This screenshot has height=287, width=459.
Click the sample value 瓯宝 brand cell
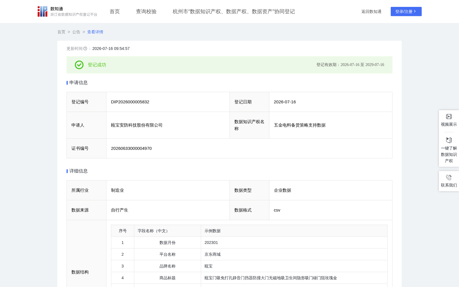[x=209, y=266]
